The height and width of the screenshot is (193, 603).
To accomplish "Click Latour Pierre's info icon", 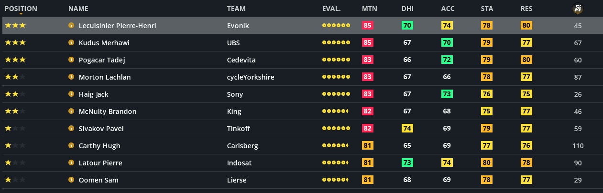I will pos(71,163).
